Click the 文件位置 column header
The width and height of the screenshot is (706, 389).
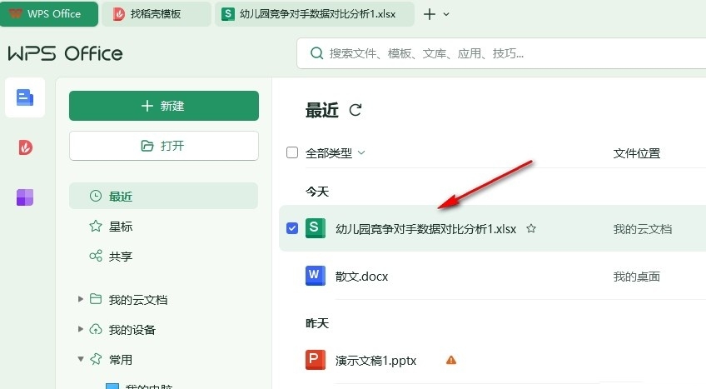[637, 153]
